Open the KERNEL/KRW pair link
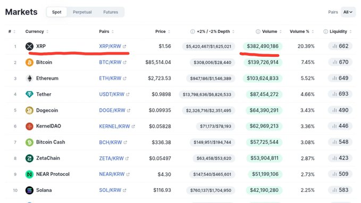 tap(114, 126)
